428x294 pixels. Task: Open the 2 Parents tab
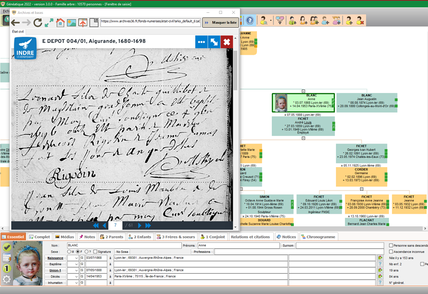point(111,237)
